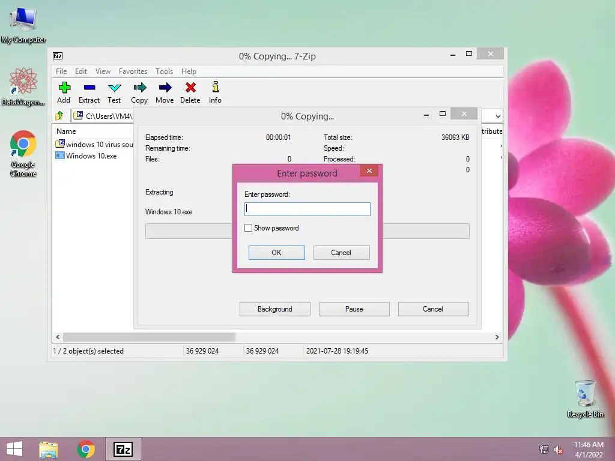The height and width of the screenshot is (461, 615).
Task: Click inside the Enter password field
Action: pyautogui.click(x=307, y=209)
